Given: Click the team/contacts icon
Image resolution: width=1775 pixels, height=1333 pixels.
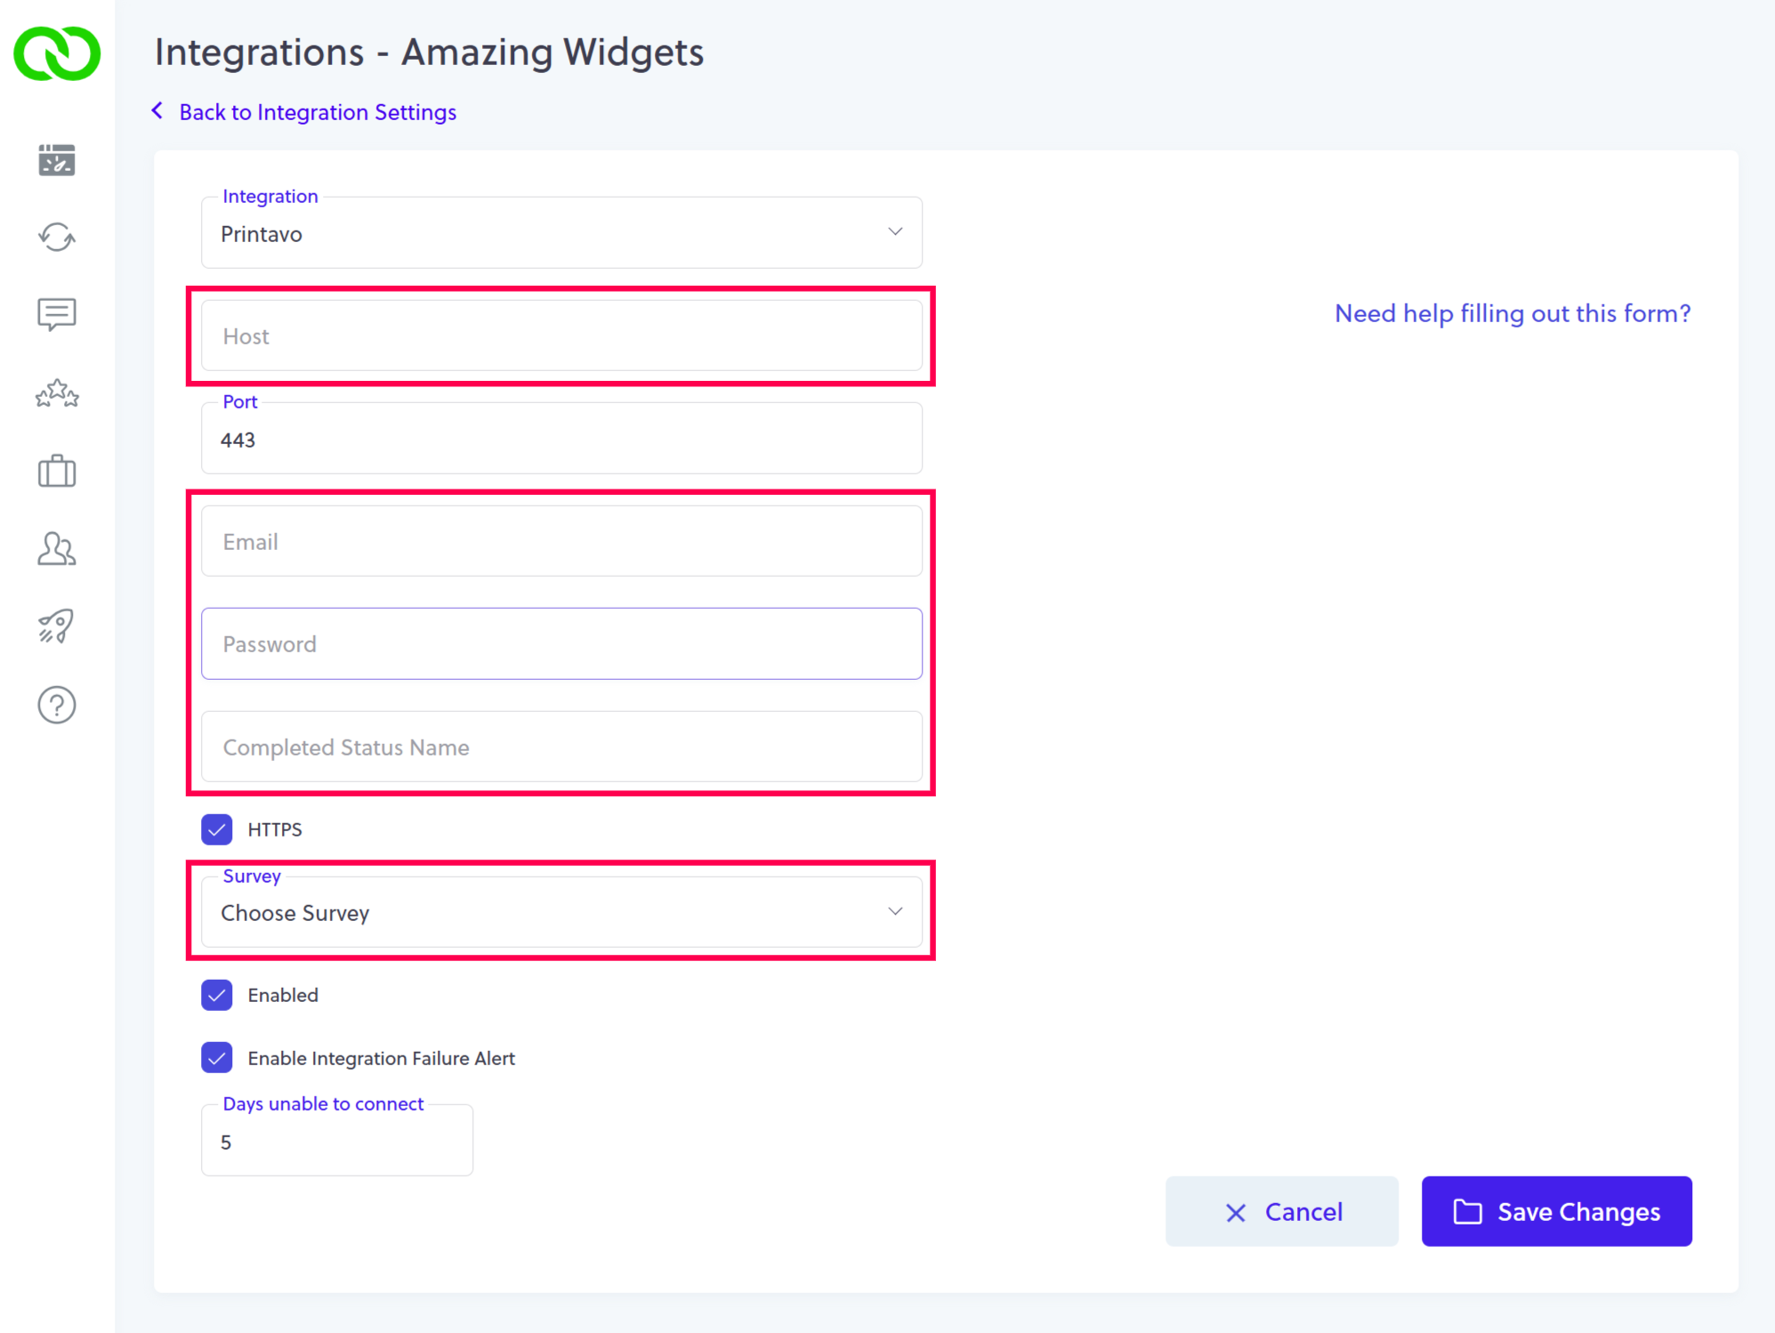Looking at the screenshot, I should coord(56,547).
